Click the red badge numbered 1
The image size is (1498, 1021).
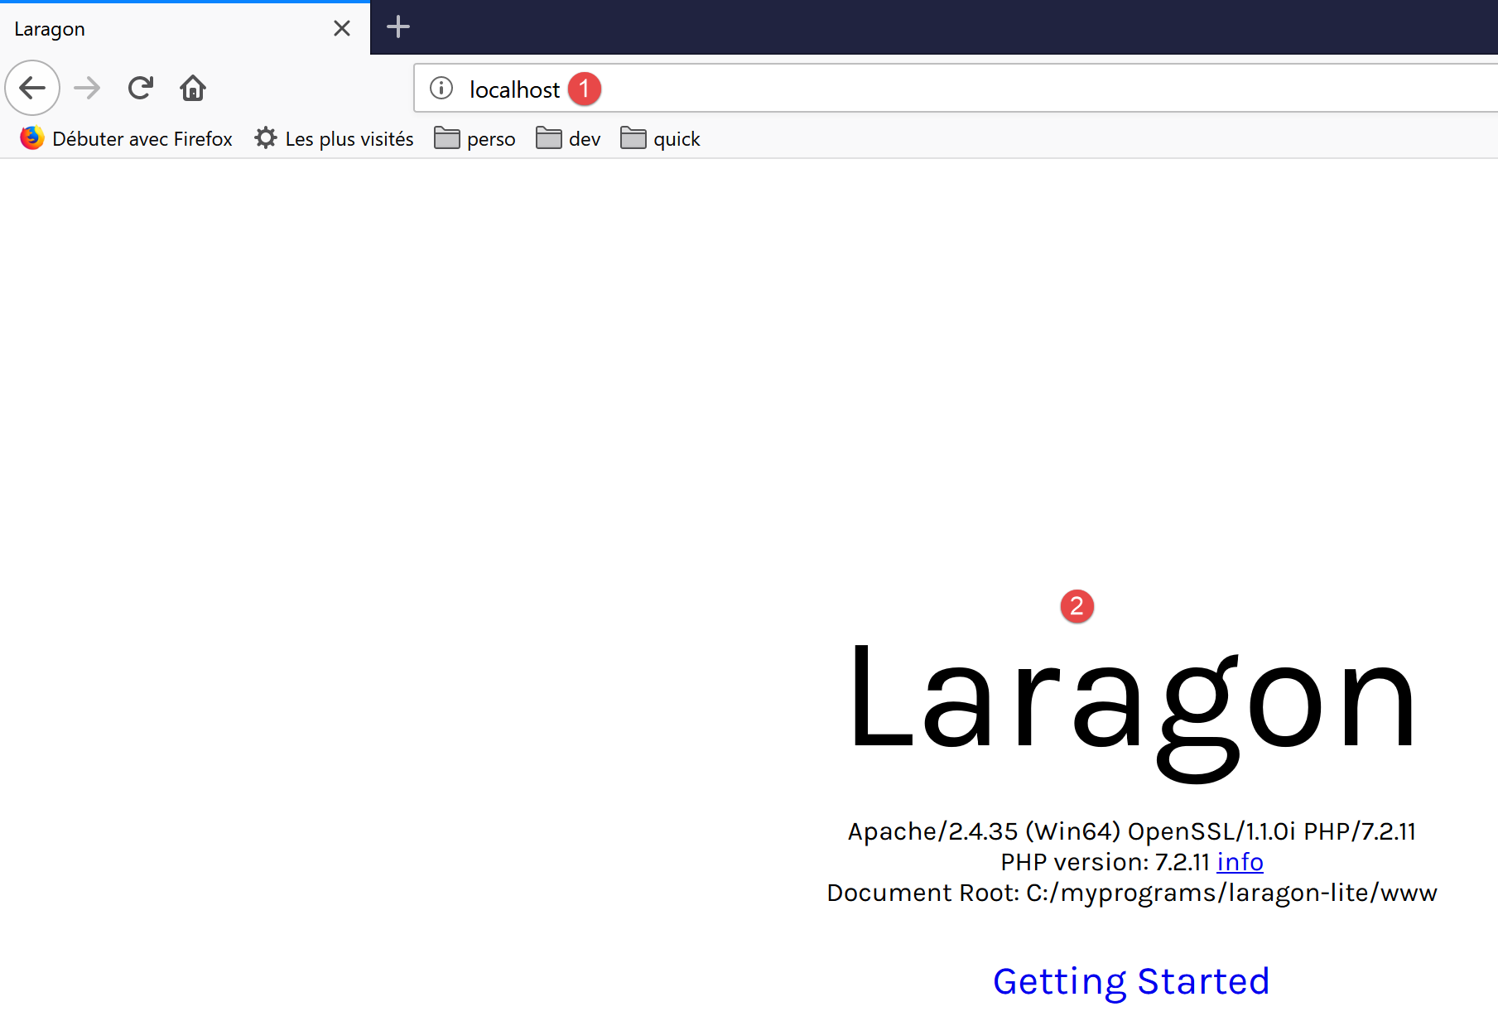click(585, 89)
